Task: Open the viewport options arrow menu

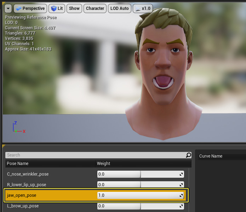Action: [x=8, y=8]
